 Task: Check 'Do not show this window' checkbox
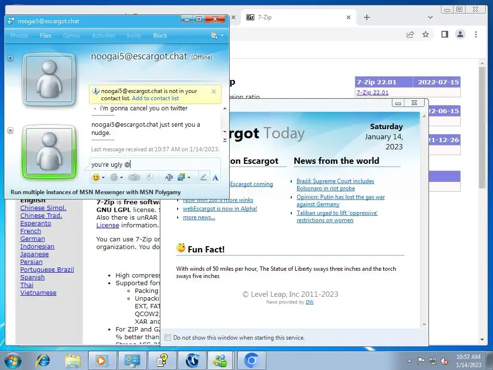[x=168, y=338]
